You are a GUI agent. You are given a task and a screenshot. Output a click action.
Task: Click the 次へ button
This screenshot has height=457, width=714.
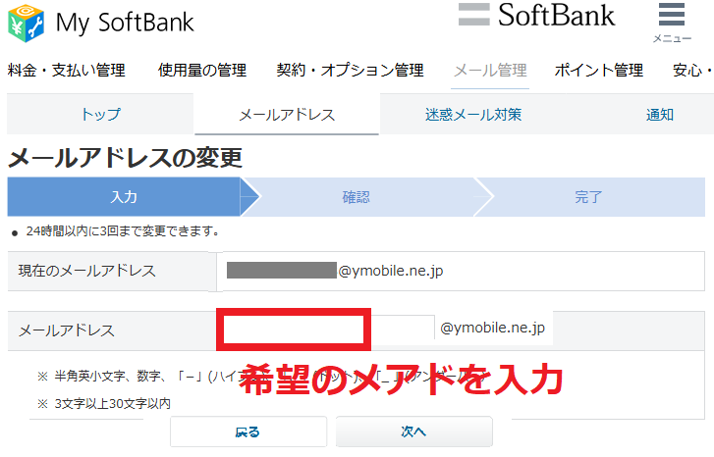pyautogui.click(x=413, y=432)
